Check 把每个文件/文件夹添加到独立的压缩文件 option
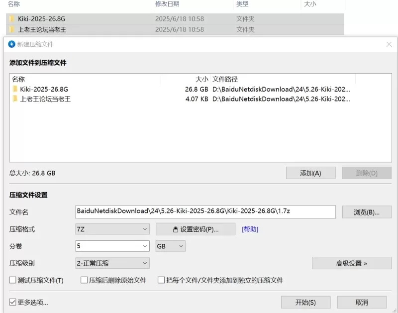Screen dimensions: 398x313 click(x=161, y=280)
